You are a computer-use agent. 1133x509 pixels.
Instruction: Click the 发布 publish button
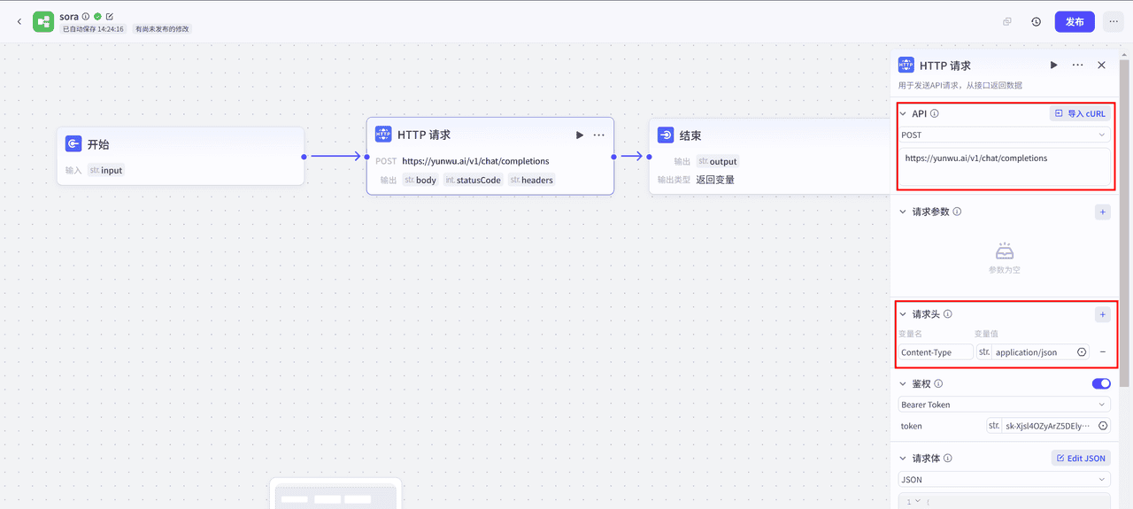point(1075,22)
